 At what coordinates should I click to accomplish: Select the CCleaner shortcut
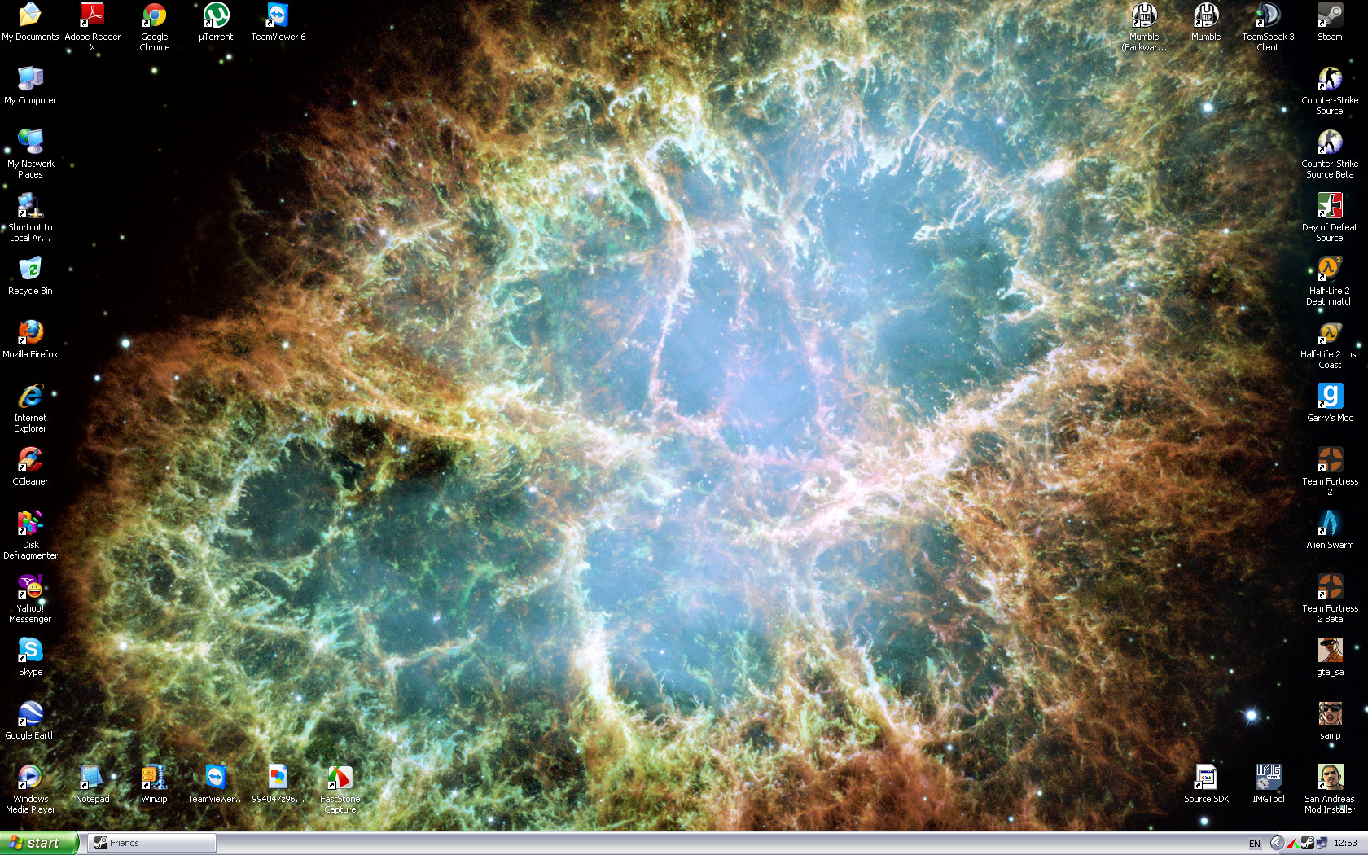click(30, 467)
